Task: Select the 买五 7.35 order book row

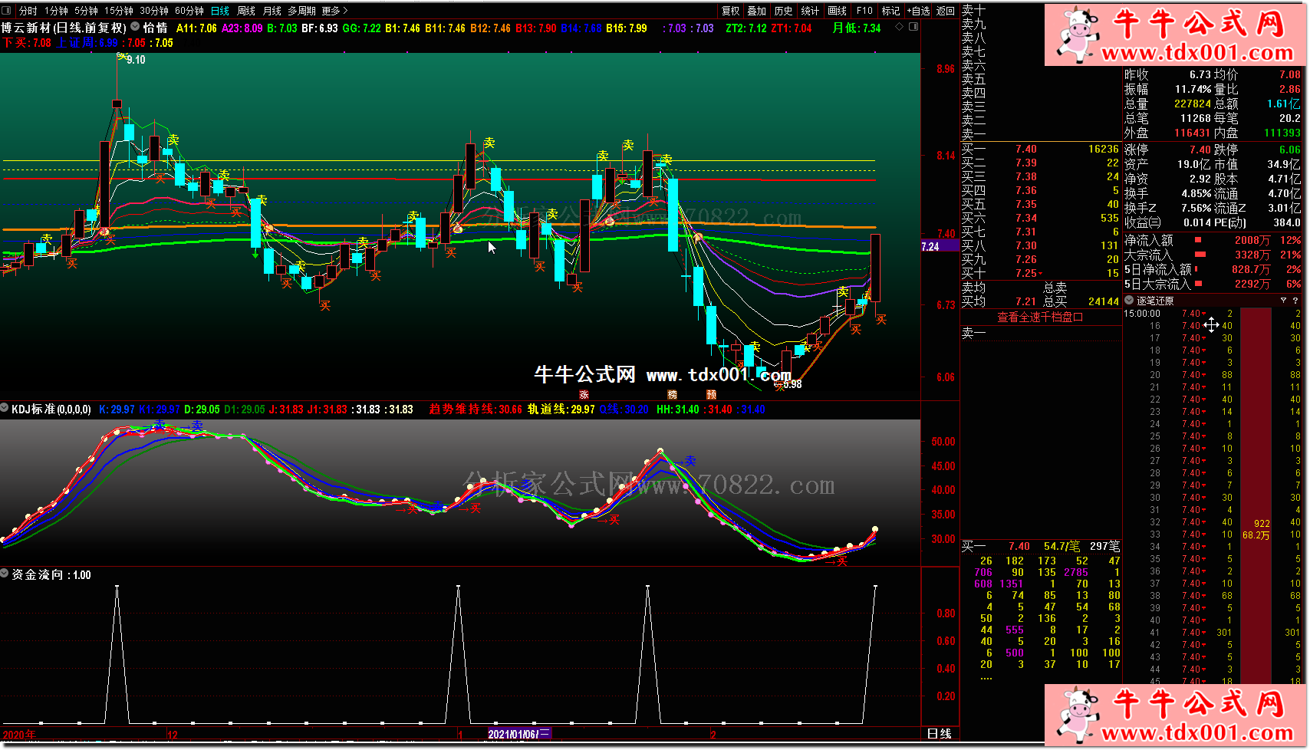Action: (1040, 204)
